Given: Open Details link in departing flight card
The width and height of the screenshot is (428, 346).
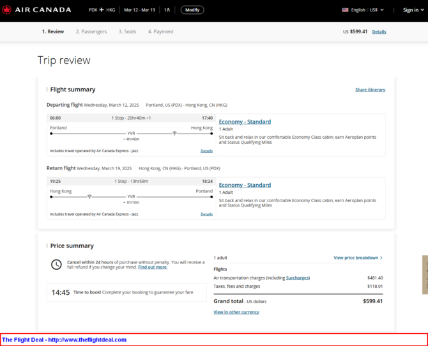Looking at the screenshot, I should point(206,151).
